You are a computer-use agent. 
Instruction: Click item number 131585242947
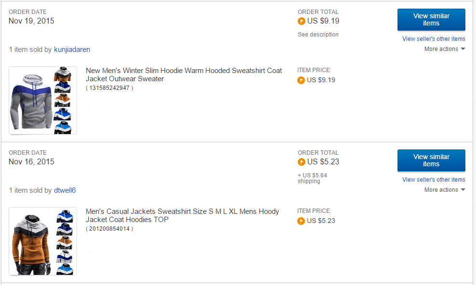pos(109,88)
